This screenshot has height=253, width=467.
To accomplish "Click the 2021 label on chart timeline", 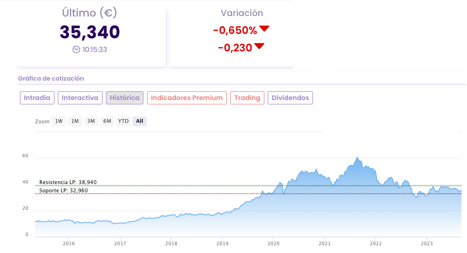I will (325, 244).
